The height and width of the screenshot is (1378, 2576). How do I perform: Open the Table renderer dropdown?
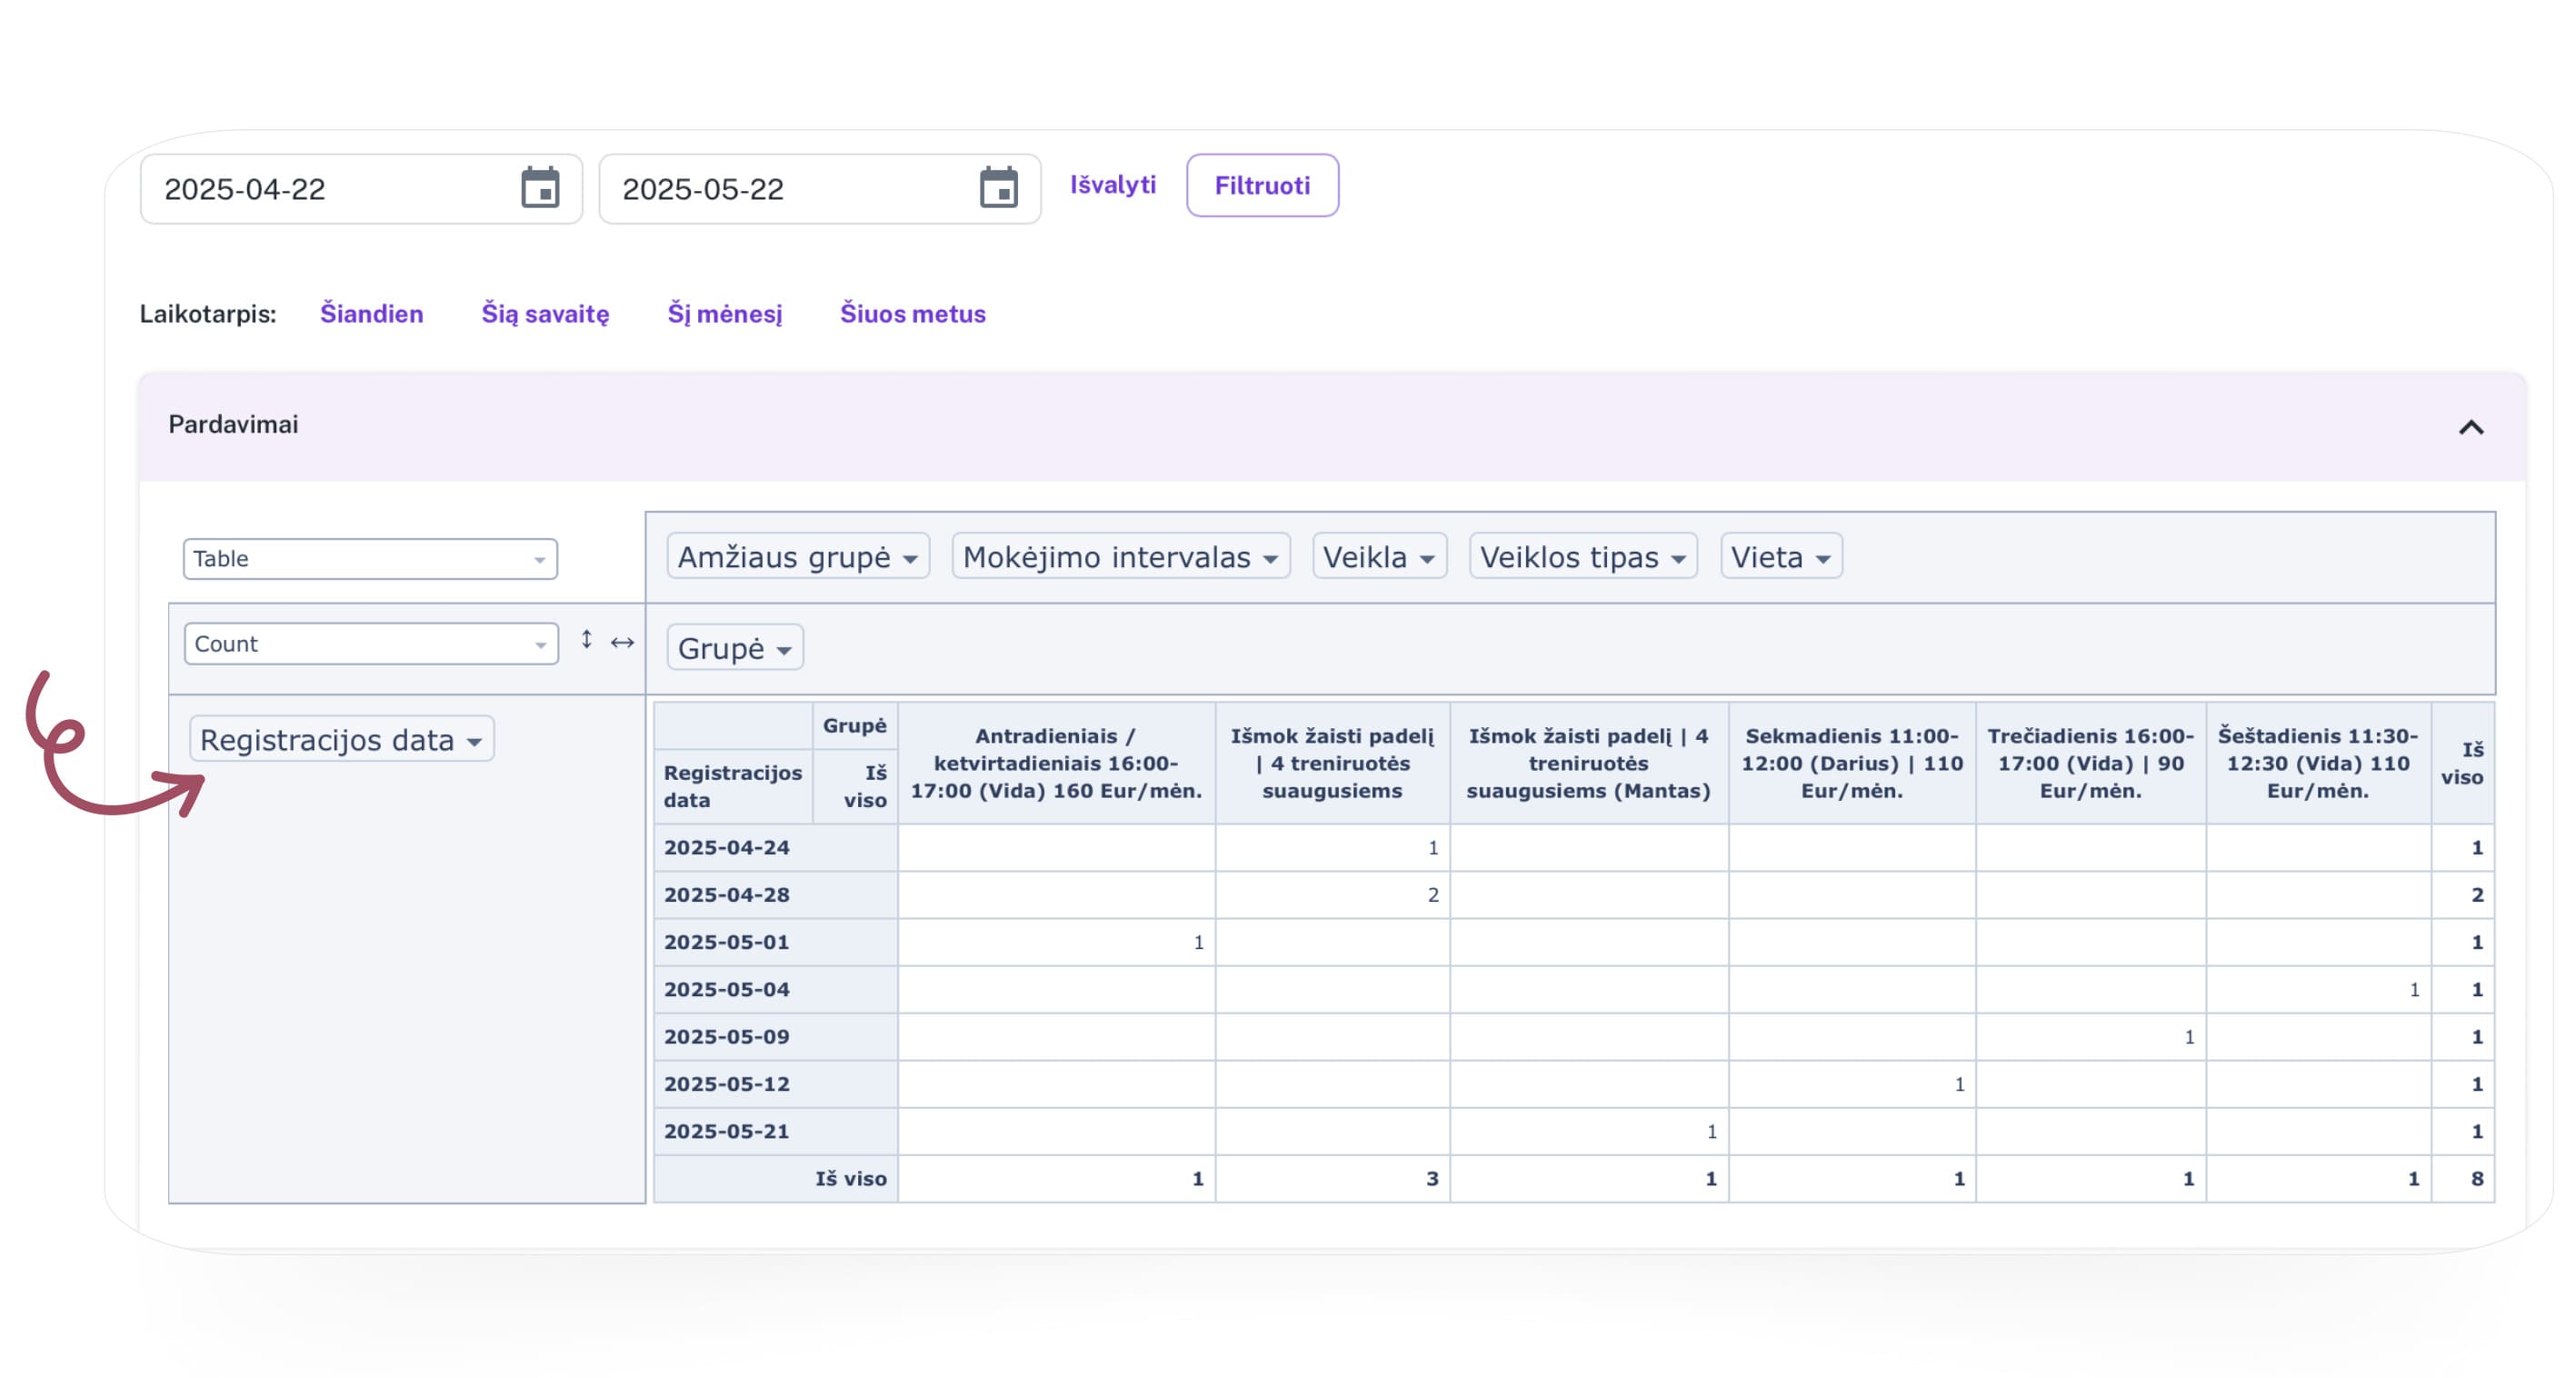(x=370, y=559)
